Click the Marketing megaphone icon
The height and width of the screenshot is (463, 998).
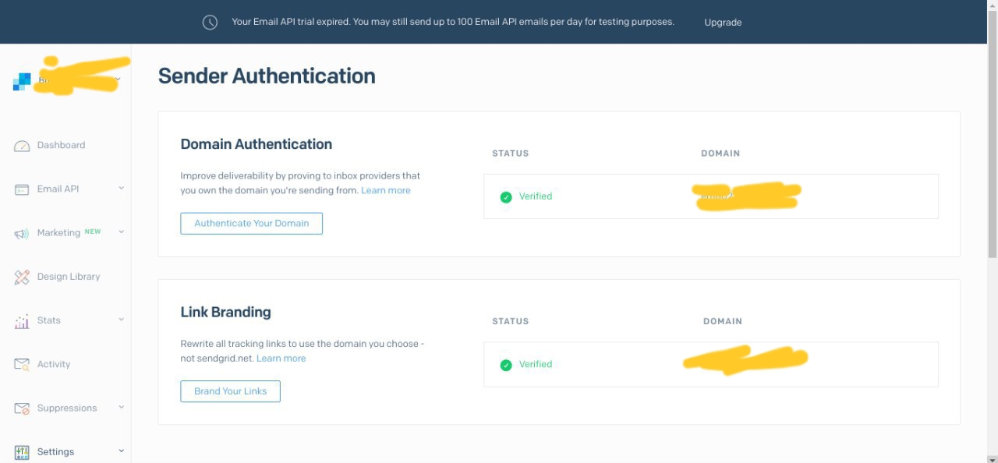pyautogui.click(x=22, y=234)
